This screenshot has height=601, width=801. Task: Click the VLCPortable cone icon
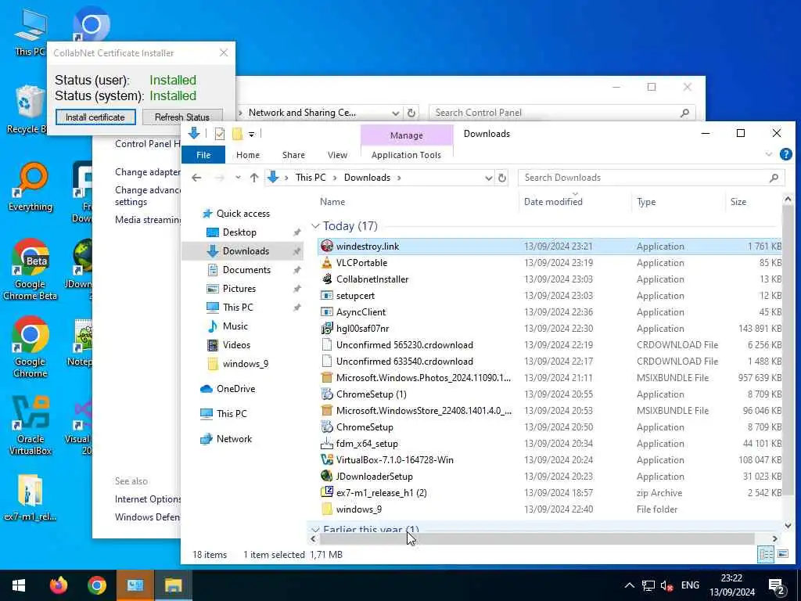(x=326, y=263)
